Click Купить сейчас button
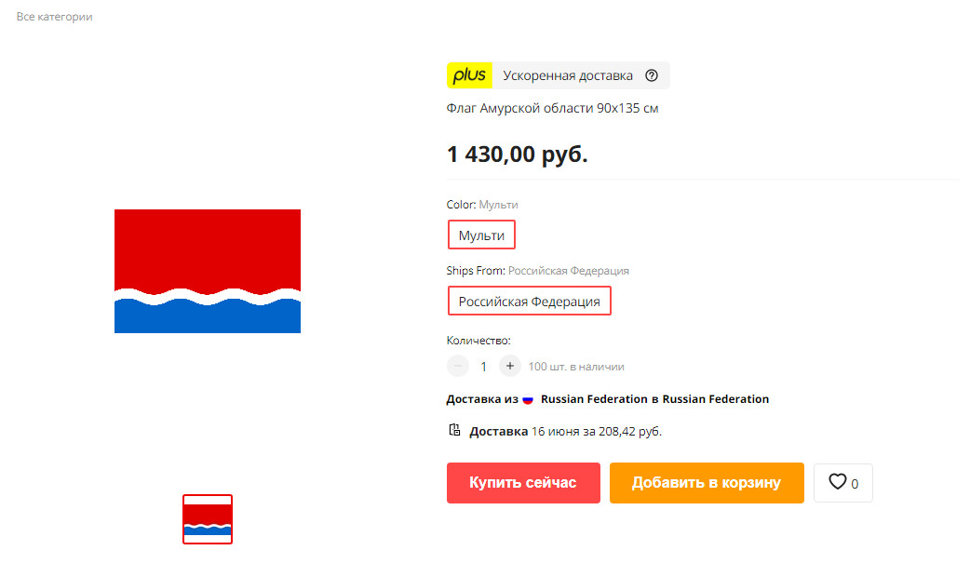The width and height of the screenshot is (970, 577). tap(523, 483)
